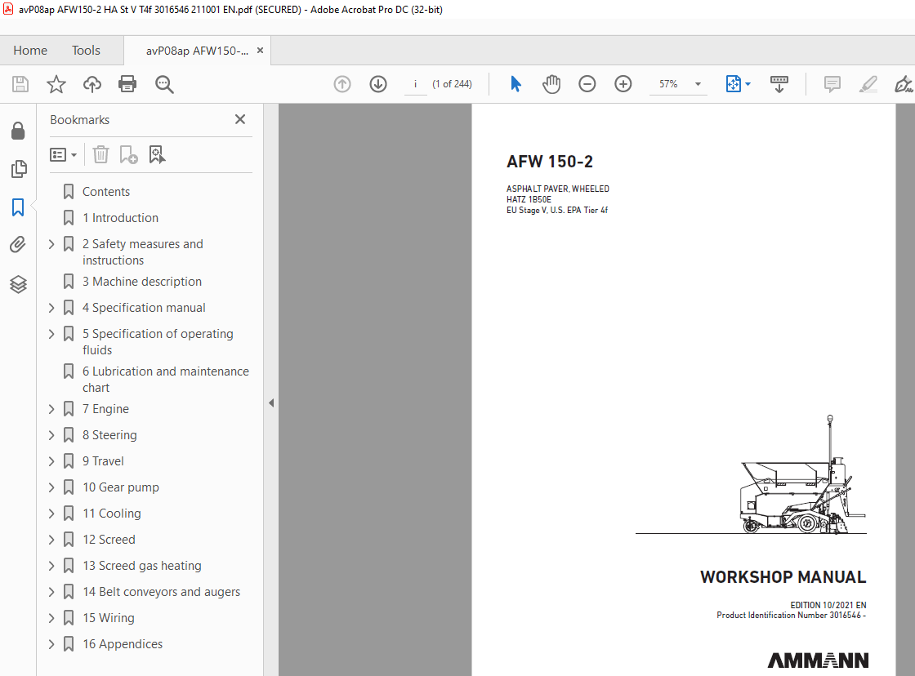Viewport: 915px width, 676px height.
Task: Show Page Thumbnails panel in sidebar
Action: point(18,169)
